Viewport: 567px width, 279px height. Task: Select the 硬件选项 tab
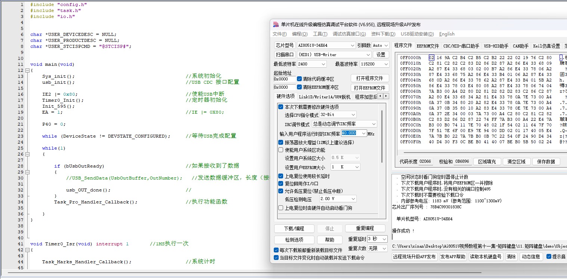(x=285, y=96)
